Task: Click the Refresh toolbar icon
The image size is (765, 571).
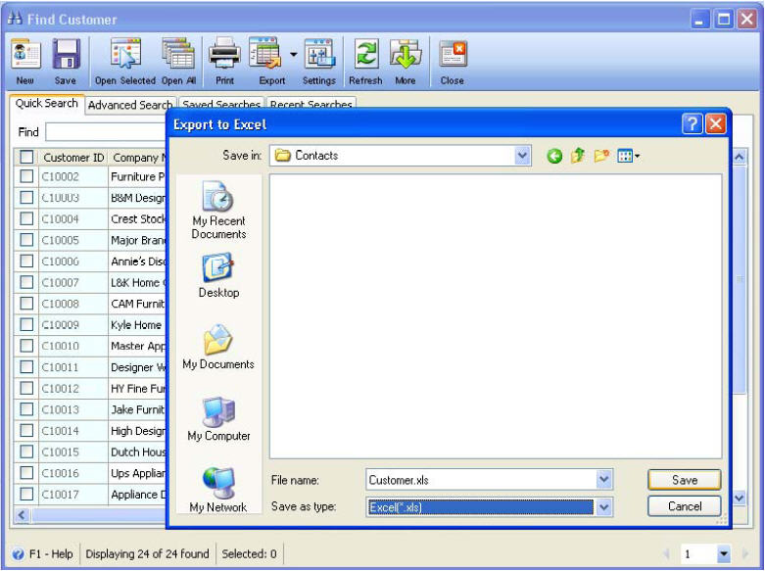Action: tap(365, 54)
